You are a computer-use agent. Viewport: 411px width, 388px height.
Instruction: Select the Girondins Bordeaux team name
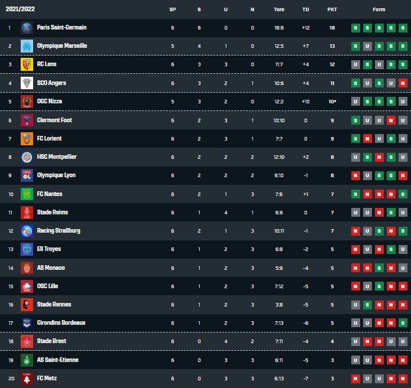pyautogui.click(x=61, y=323)
